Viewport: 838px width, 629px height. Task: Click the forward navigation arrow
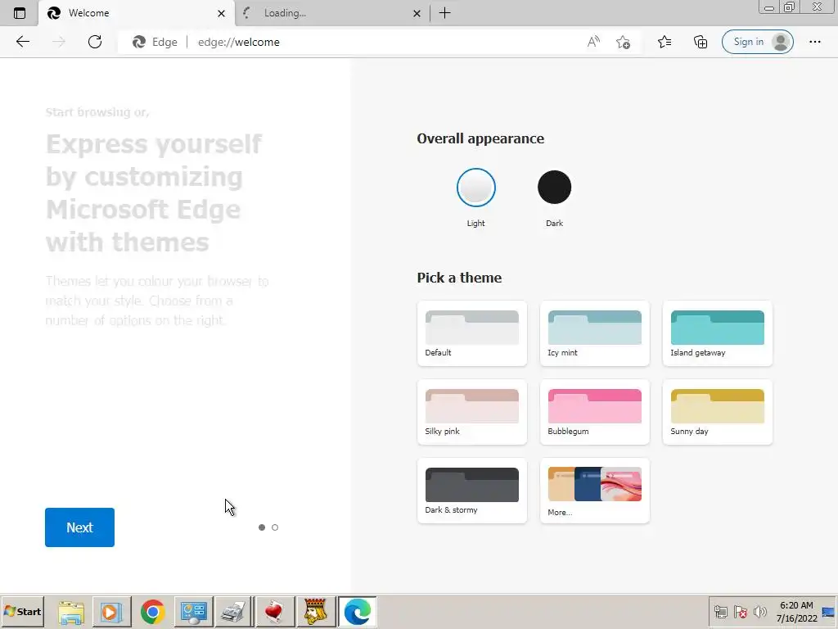click(x=59, y=42)
